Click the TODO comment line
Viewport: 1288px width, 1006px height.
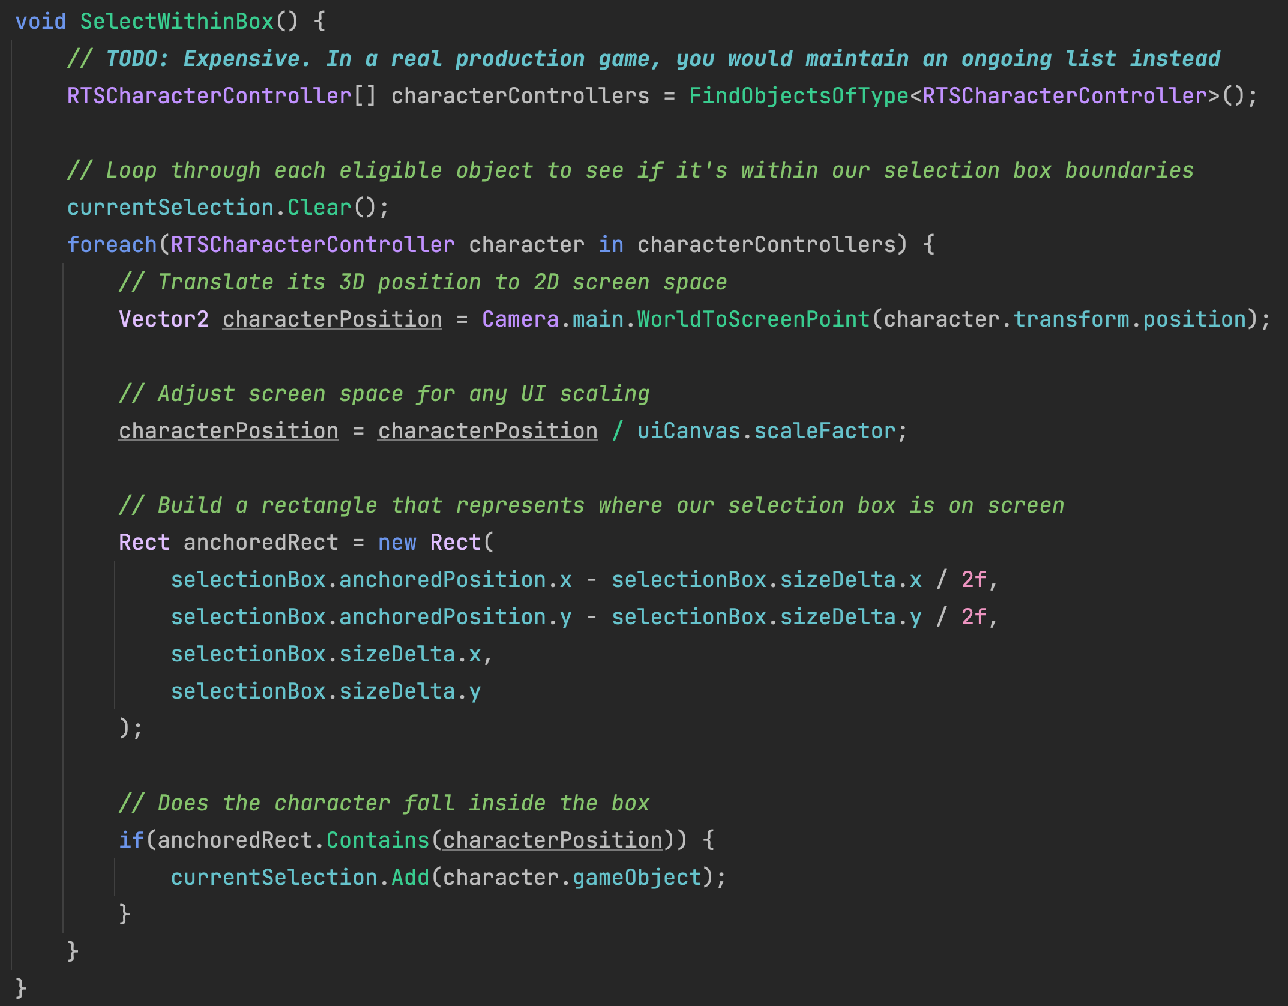[x=643, y=59]
